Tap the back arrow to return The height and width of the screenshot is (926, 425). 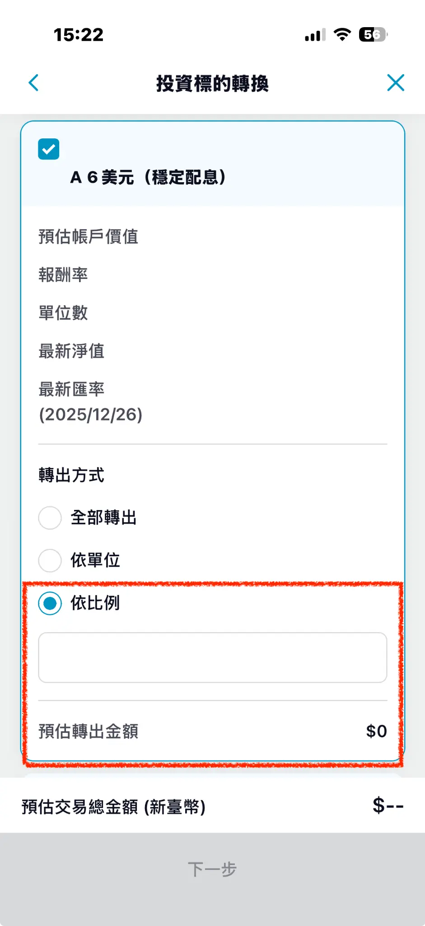pyautogui.click(x=33, y=83)
